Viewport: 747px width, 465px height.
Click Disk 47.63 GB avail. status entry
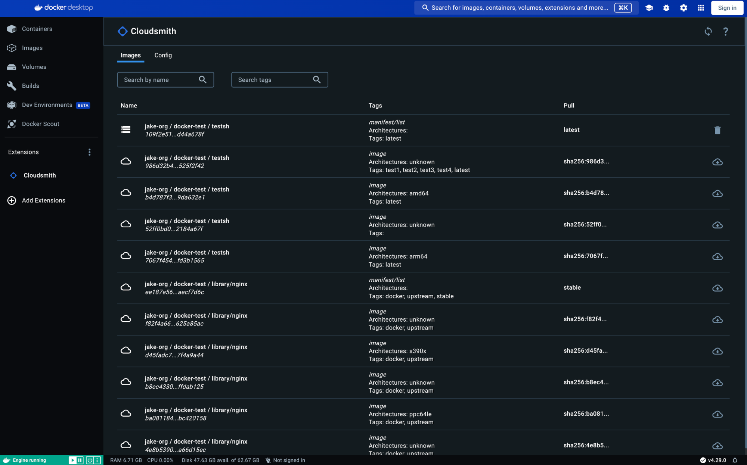(x=220, y=460)
